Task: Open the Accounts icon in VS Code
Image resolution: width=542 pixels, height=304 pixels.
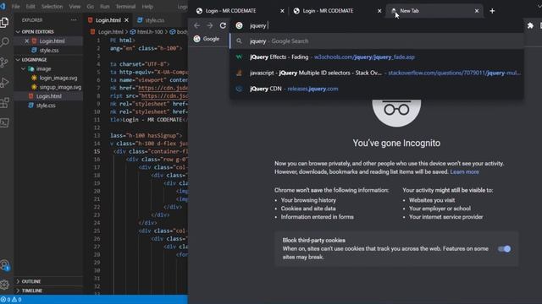Action: click(x=4, y=265)
